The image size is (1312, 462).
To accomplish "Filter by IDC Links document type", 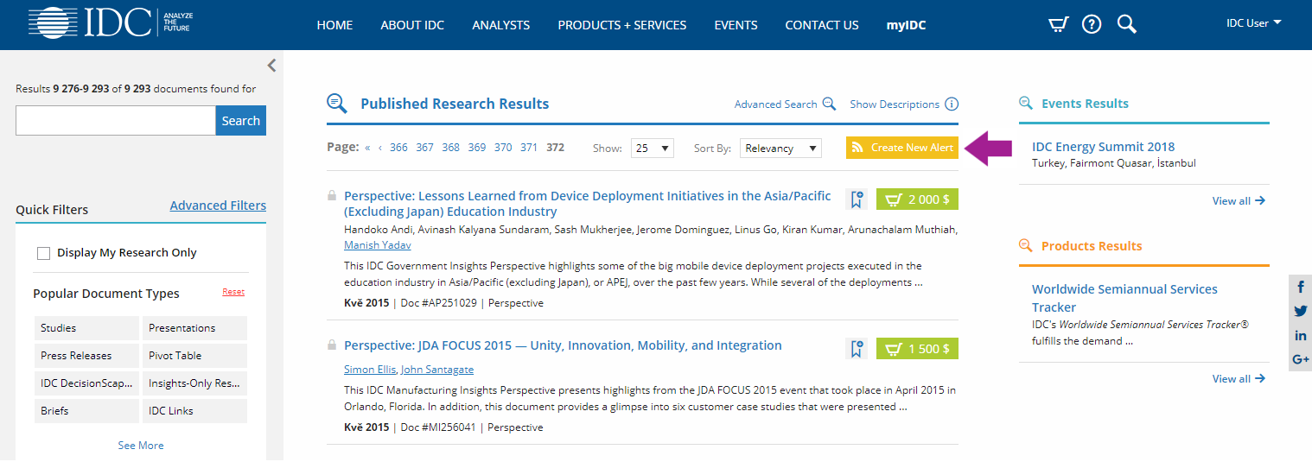I will [194, 411].
